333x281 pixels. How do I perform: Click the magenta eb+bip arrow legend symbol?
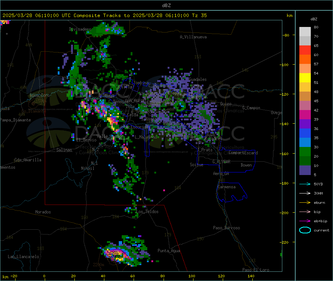(x=305, y=221)
